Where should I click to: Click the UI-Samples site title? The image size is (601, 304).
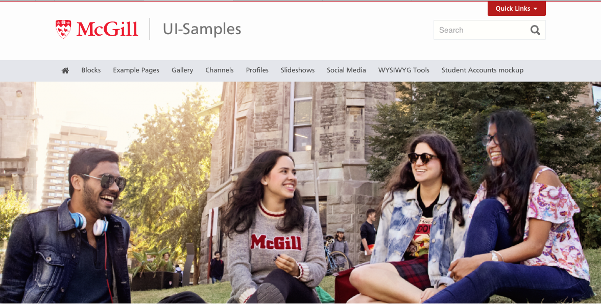tap(202, 29)
